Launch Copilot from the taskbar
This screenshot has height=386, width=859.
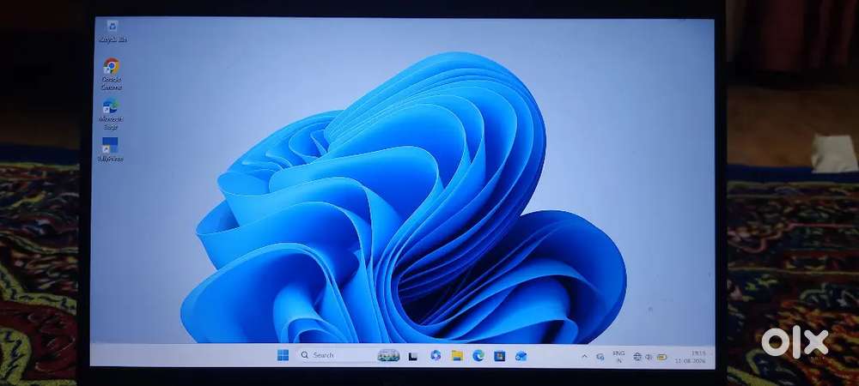pos(436,355)
